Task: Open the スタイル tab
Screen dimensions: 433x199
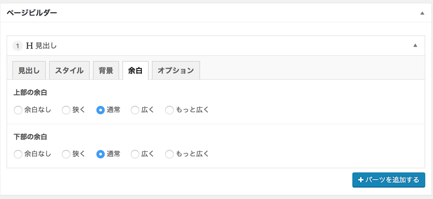Action: click(x=69, y=70)
